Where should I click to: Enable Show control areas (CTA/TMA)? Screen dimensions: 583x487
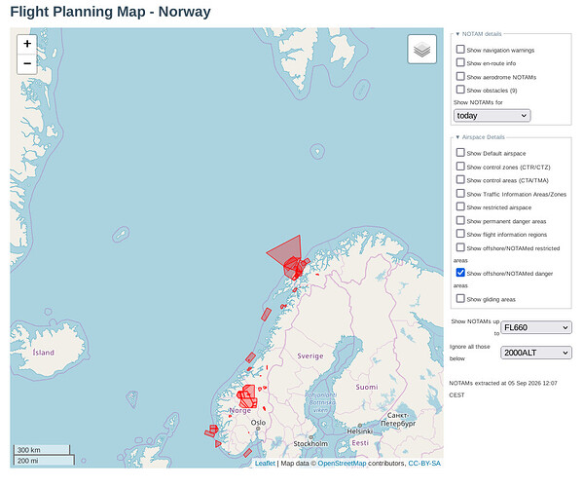point(460,179)
